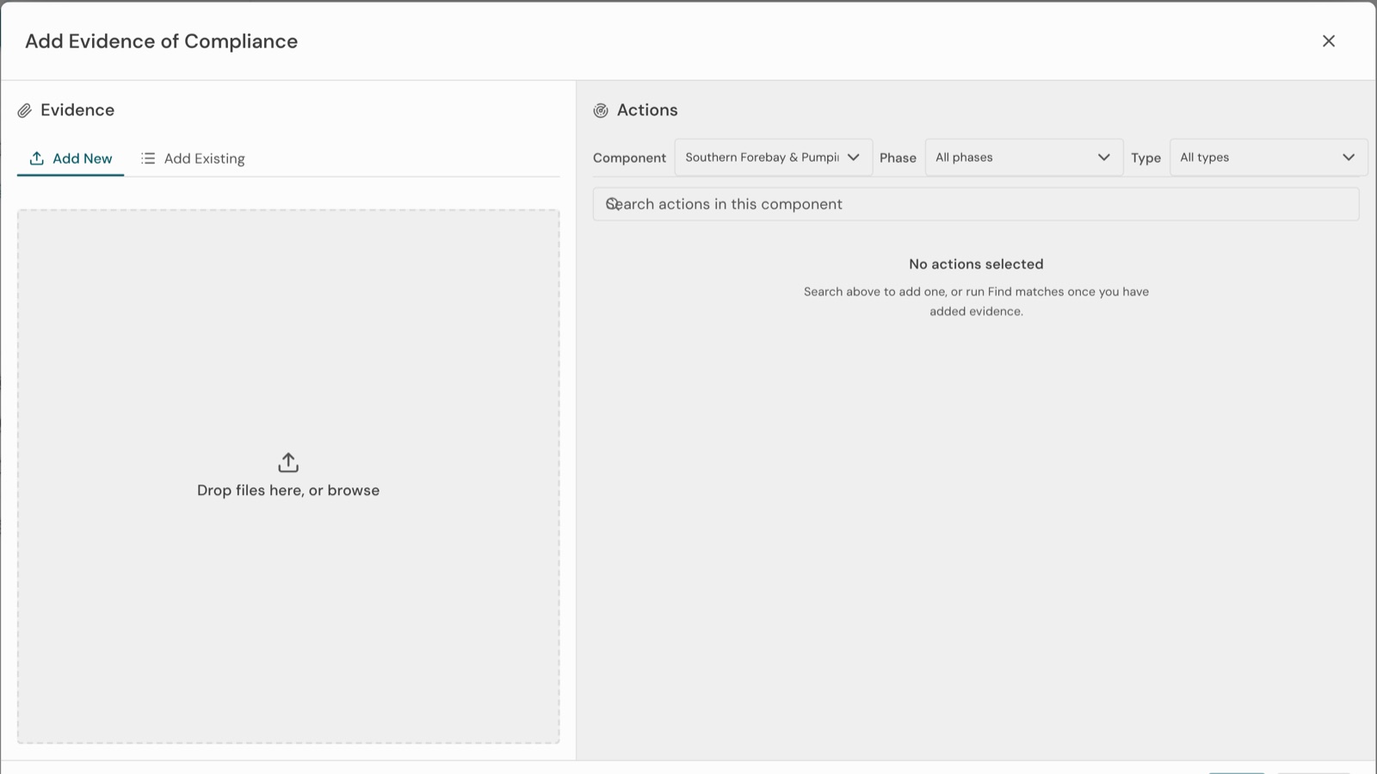The width and height of the screenshot is (1377, 774).
Task: Click the Evidence section heading
Action: click(x=77, y=110)
